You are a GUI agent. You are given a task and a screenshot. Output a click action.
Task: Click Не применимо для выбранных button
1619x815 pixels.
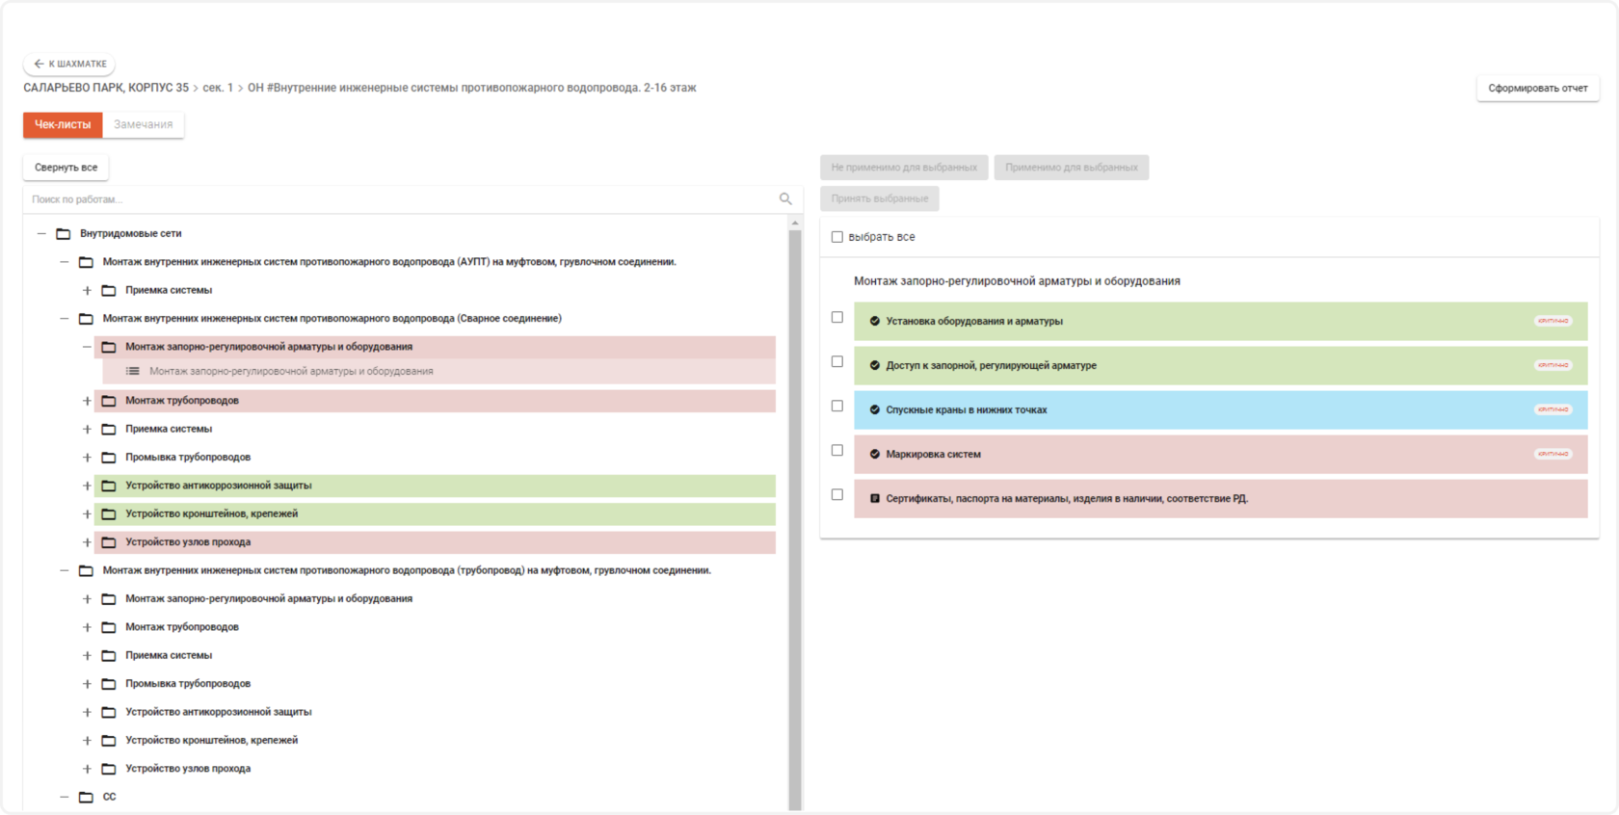(904, 168)
